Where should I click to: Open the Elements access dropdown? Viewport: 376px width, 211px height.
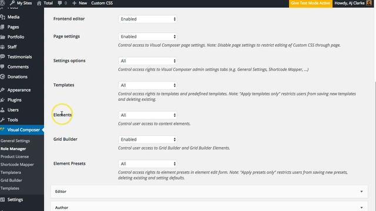(147, 115)
